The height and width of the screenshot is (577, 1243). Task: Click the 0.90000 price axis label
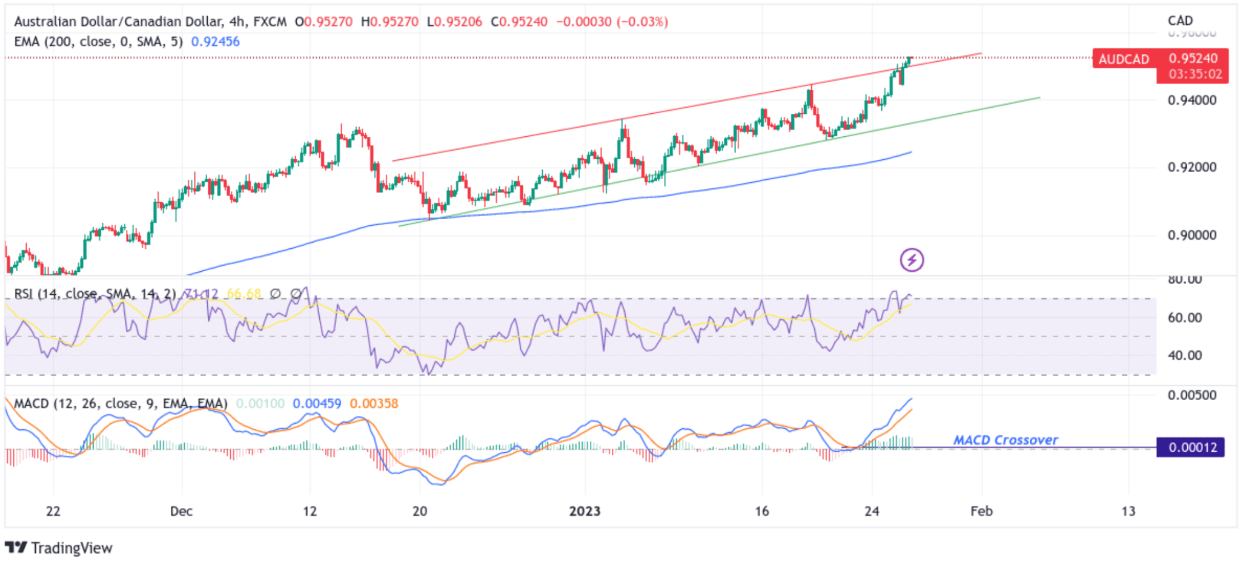click(1192, 236)
